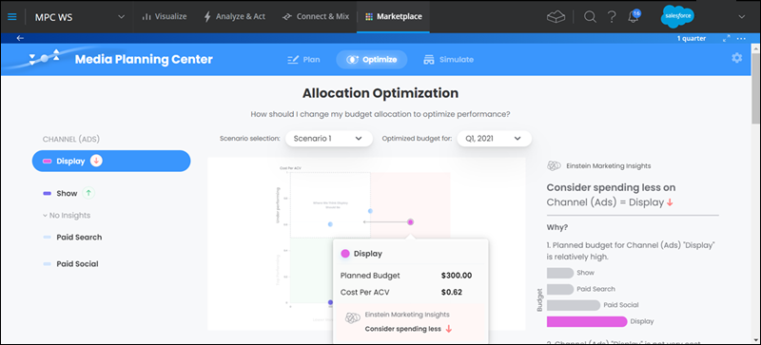Open the three-dot more options menu

tap(741, 38)
